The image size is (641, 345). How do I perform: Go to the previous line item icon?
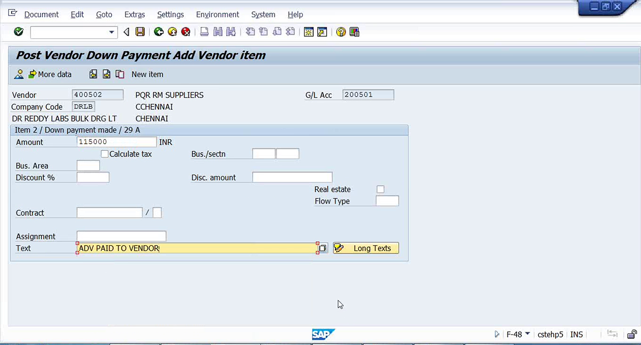tap(93, 74)
